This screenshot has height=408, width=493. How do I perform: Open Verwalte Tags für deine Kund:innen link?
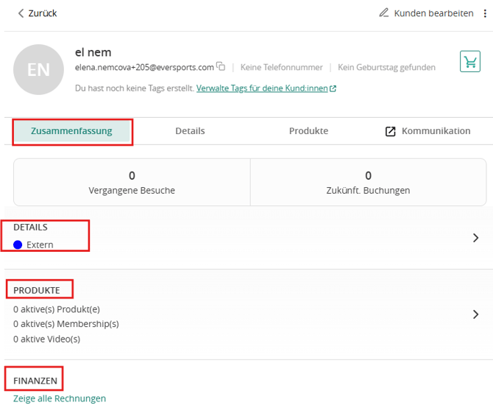coord(262,88)
